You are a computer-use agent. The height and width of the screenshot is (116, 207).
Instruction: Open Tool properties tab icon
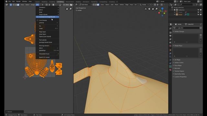170,28
